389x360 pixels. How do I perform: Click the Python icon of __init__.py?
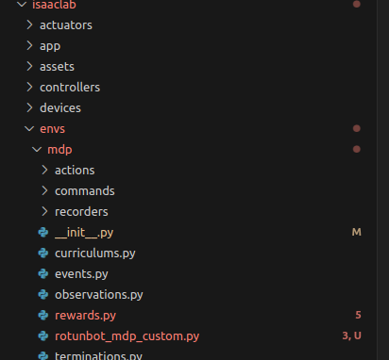[43, 233]
